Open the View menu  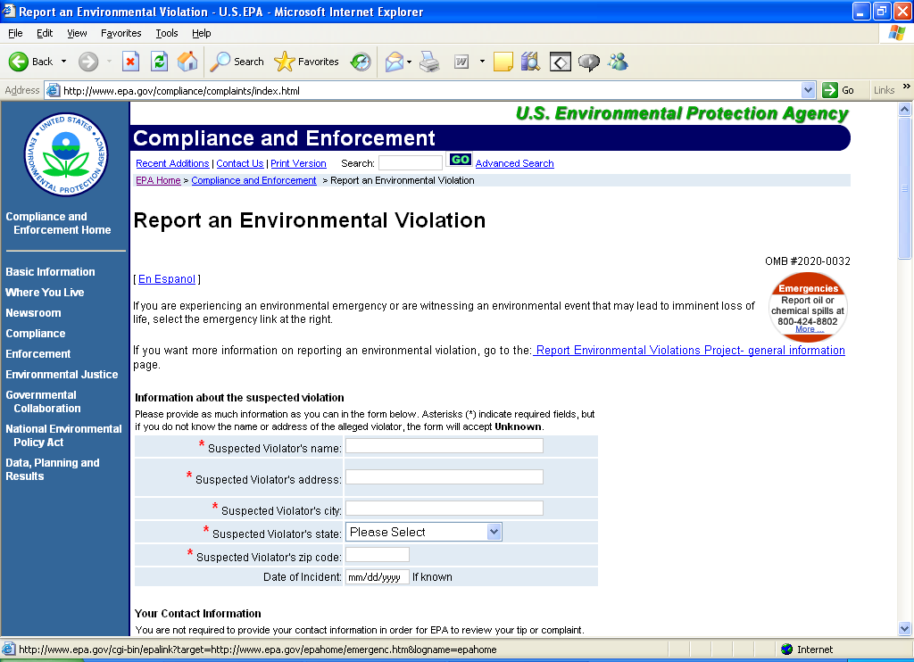pyautogui.click(x=77, y=33)
